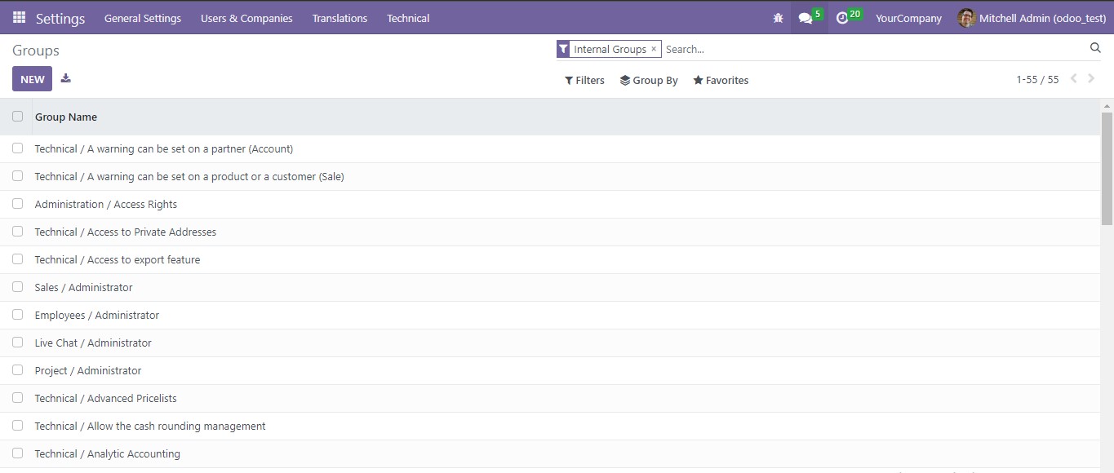Go to the previous page arrow
Image resolution: width=1114 pixels, height=473 pixels.
[1073, 79]
